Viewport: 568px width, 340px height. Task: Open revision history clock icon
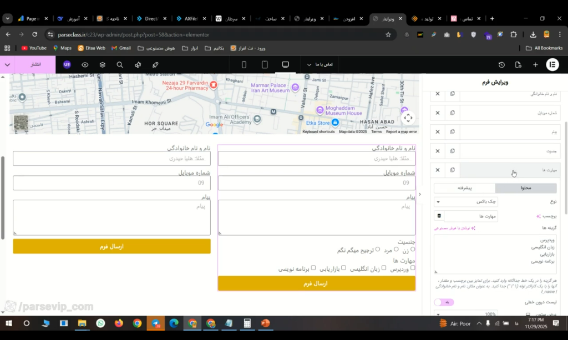501,64
